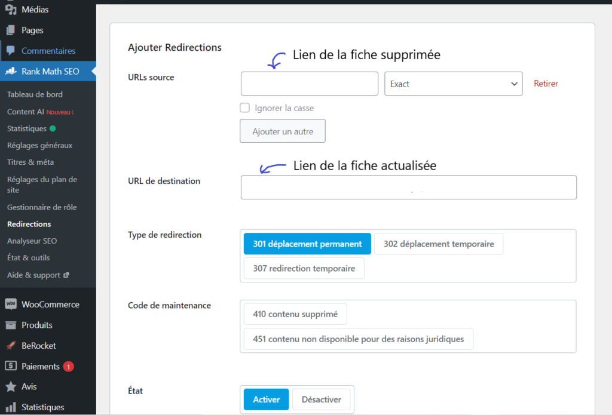Click into the URL de destination field
612x415 pixels.
(408, 187)
